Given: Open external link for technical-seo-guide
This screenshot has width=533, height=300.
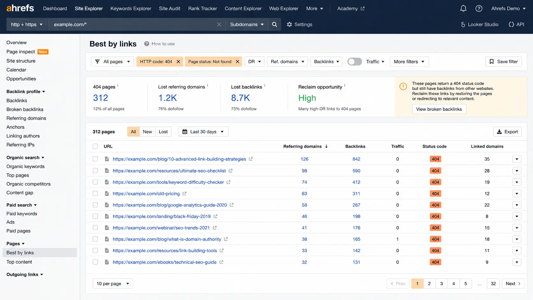Looking at the screenshot, I should tap(221, 262).
